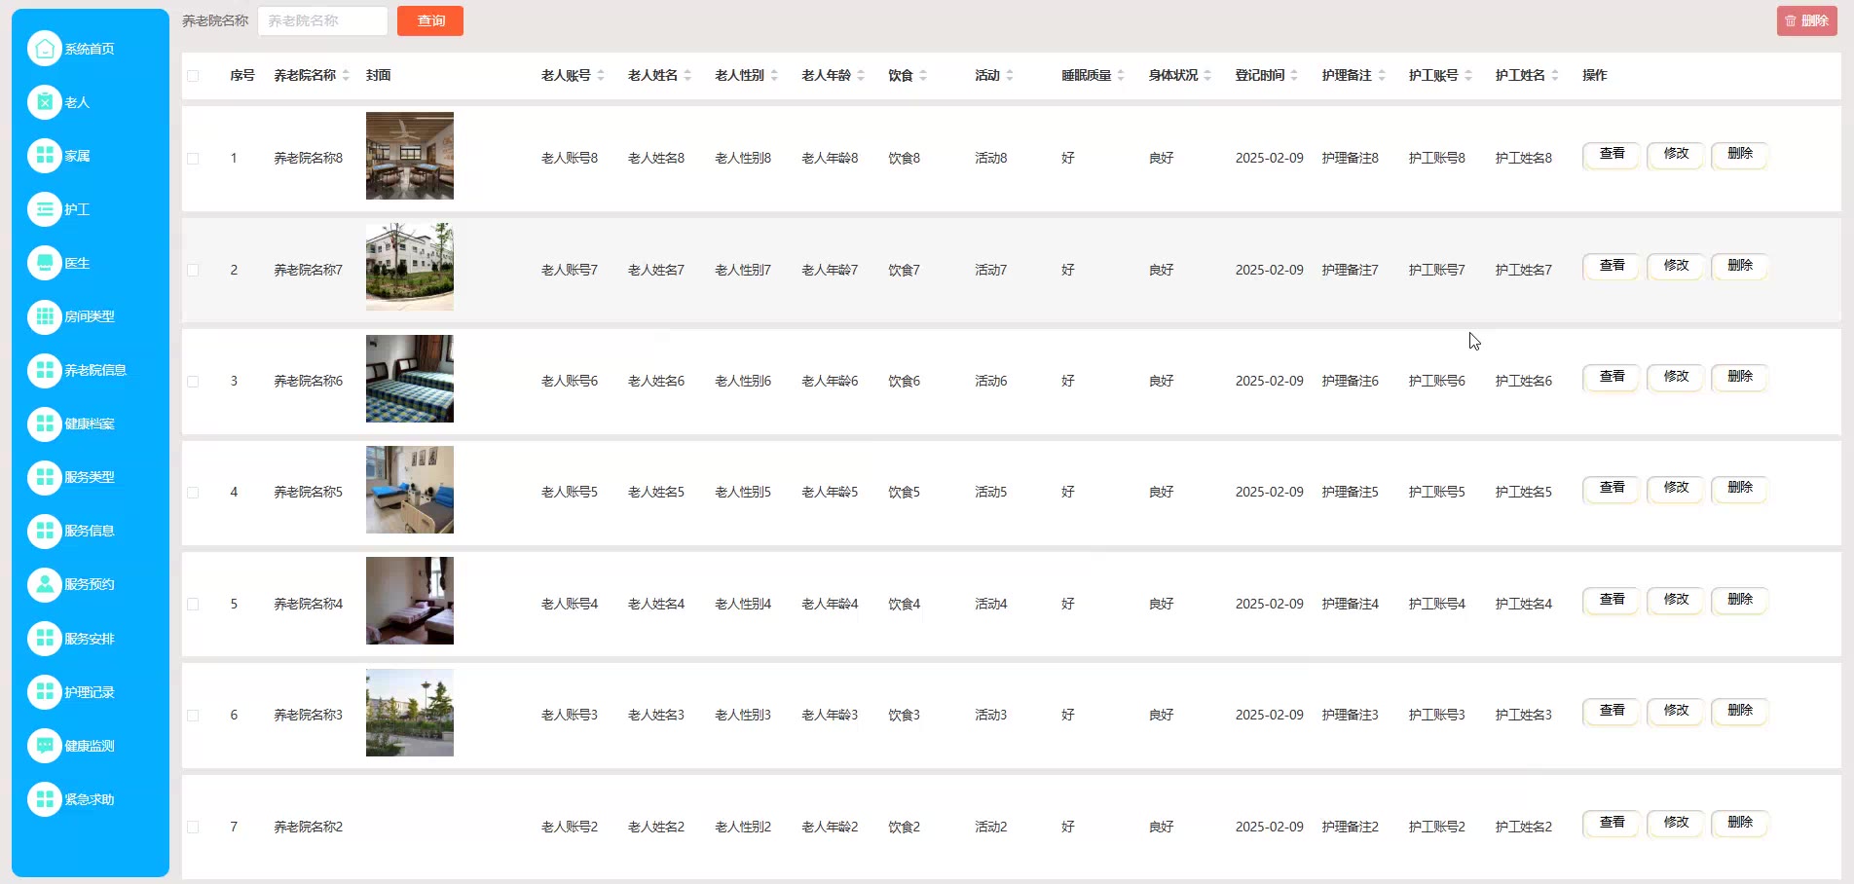
Task: Focus the 养老院名称 search field
Action: [322, 20]
